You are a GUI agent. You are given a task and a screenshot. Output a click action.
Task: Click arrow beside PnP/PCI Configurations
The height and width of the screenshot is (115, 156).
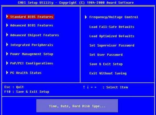point(7,63)
